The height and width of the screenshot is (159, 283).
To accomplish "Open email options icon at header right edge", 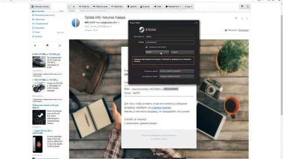I will [247, 19].
